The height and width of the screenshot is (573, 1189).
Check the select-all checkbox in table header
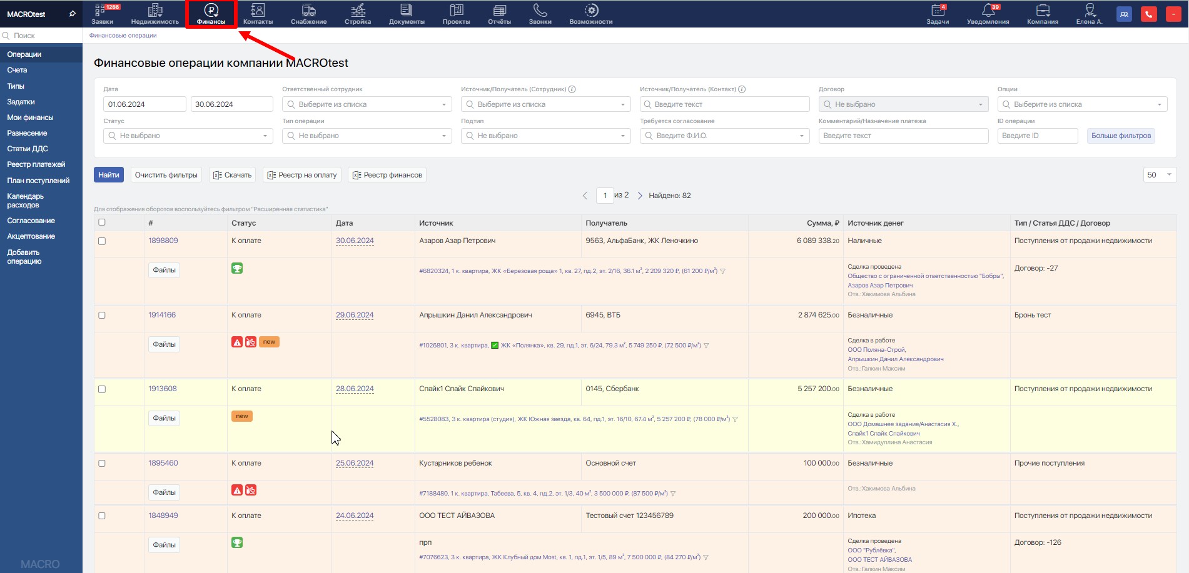tap(102, 222)
